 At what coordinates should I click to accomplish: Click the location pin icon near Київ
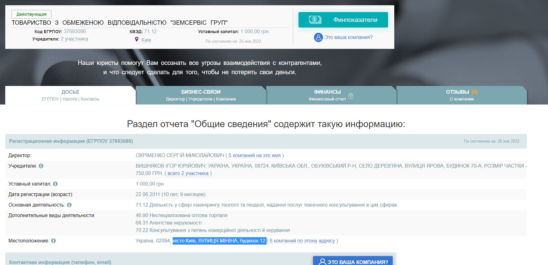click(x=136, y=40)
